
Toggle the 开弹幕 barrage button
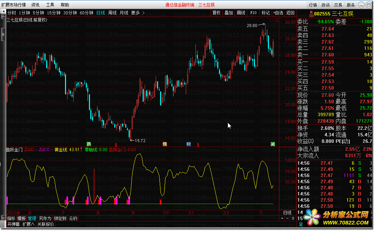[13, 224]
